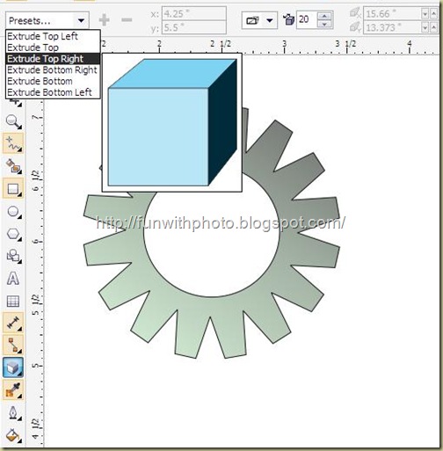Click the y position field 5.5
The height and width of the screenshot is (451, 443).
(x=194, y=27)
